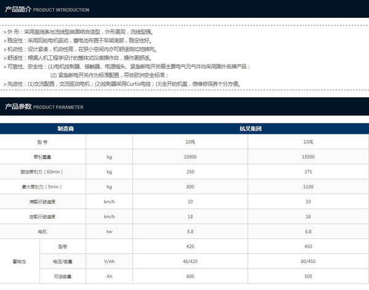Click the 48/420 voltage capacity value

click(190, 262)
